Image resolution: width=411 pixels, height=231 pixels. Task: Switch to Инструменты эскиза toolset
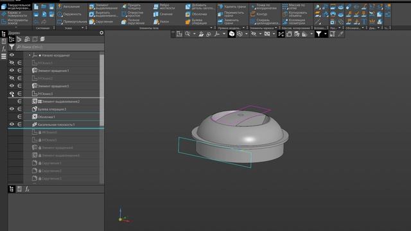click(16, 21)
